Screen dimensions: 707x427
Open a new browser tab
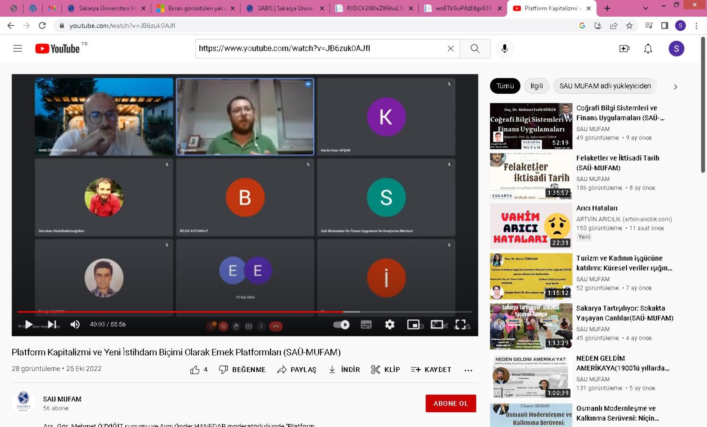click(607, 8)
